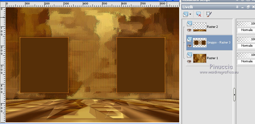The height and width of the screenshot is (124, 255).
Task: Click the Edit Selection brush icon
Action: 209,14
